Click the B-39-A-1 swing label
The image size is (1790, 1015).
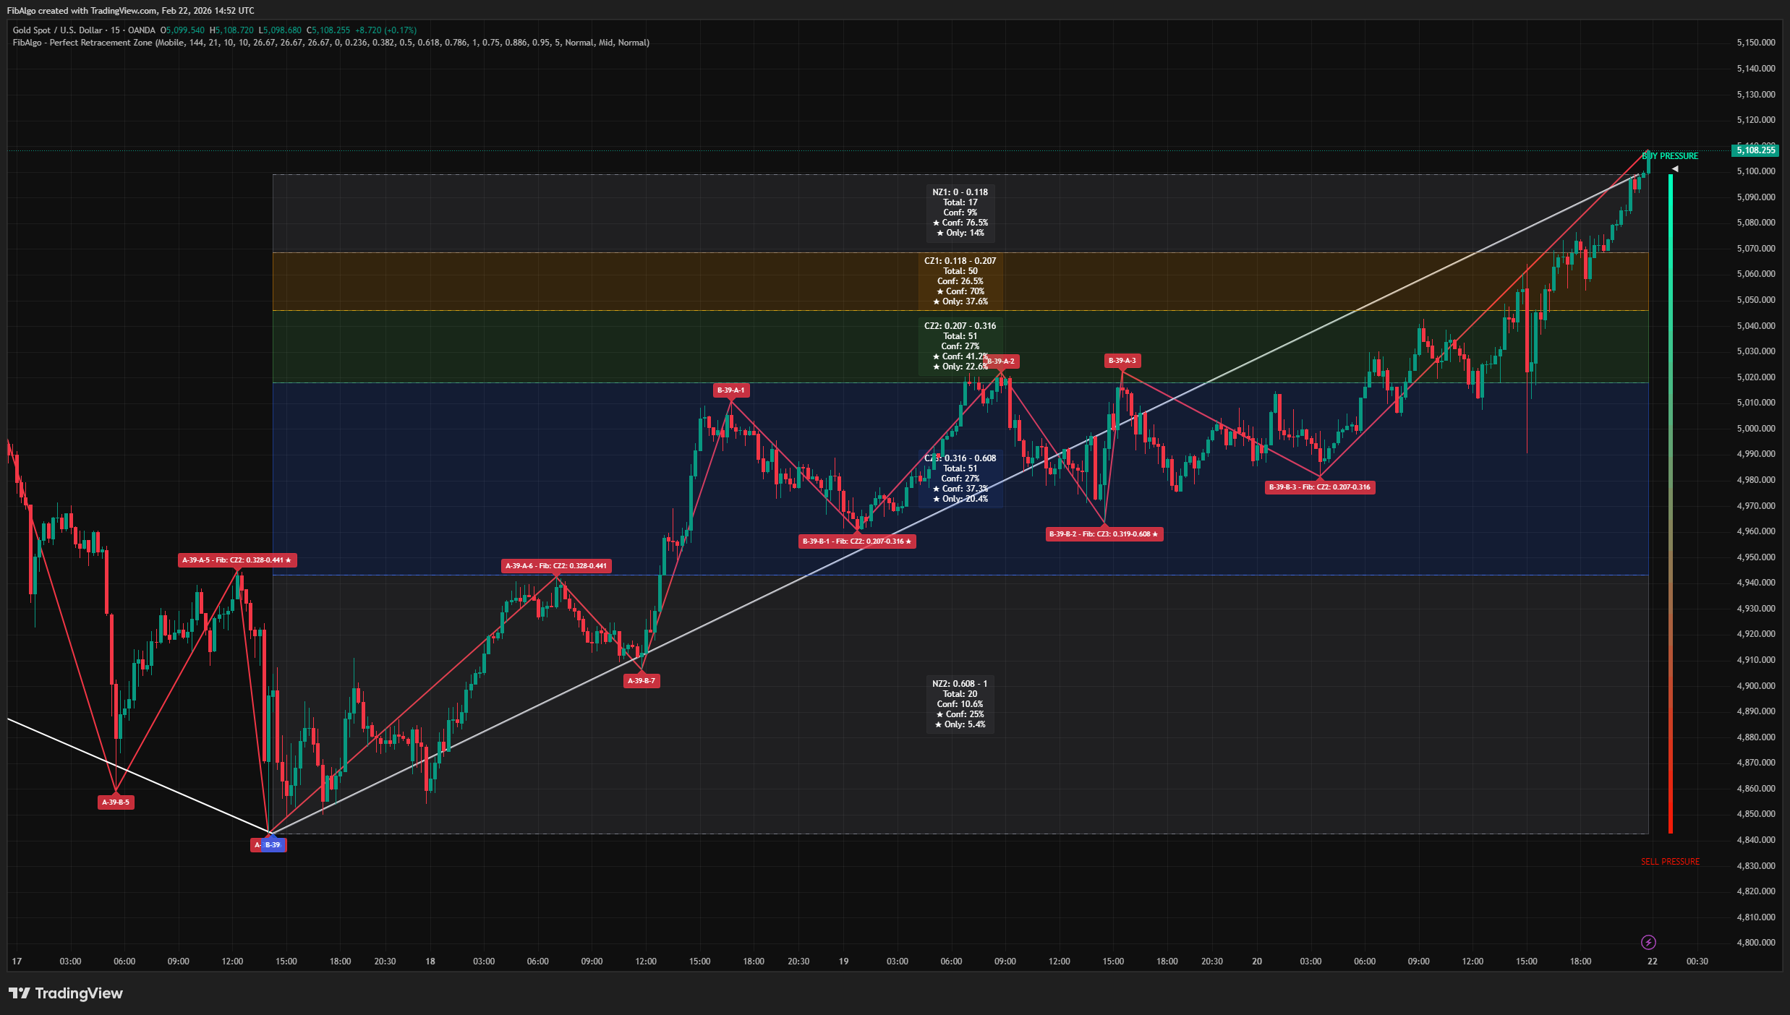(x=730, y=390)
